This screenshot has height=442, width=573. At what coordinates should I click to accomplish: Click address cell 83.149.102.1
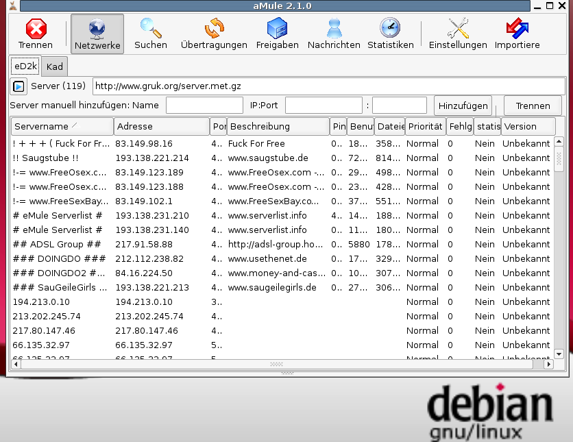[144, 201]
